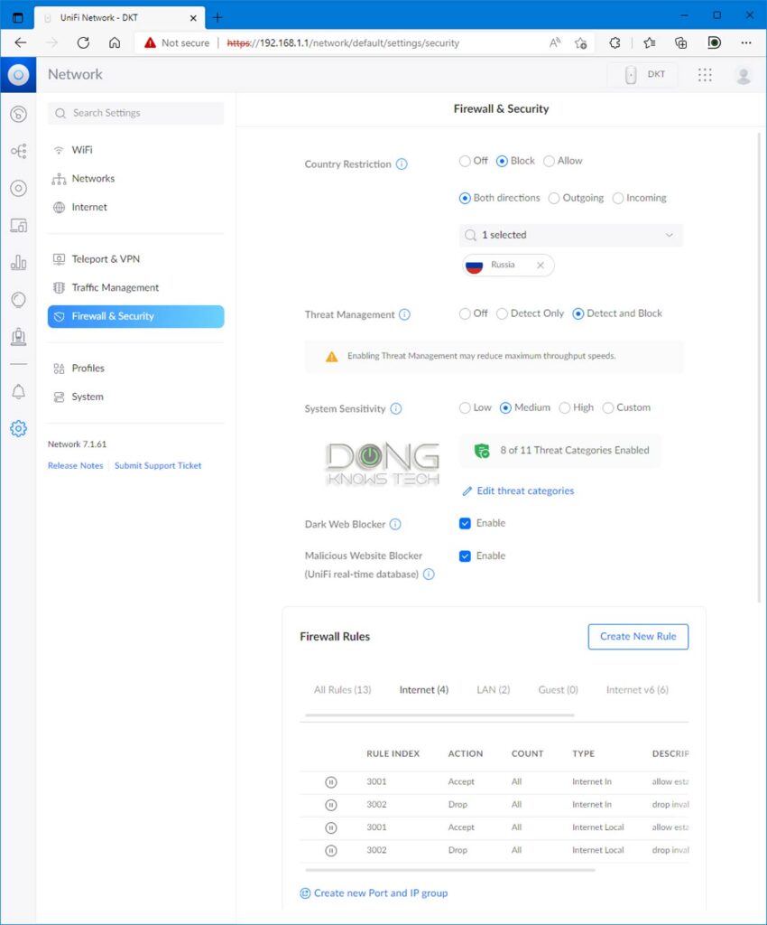Viewport: 767px width, 925px height.
Task: Switch to the Guest (0) tab
Action: tap(558, 689)
